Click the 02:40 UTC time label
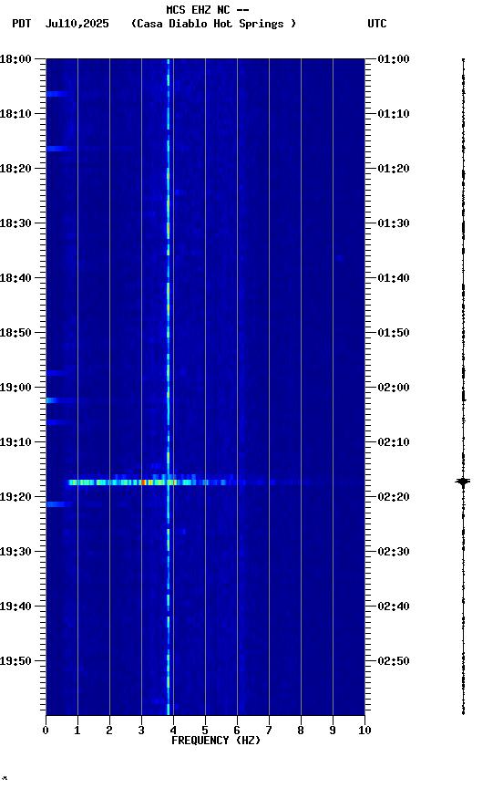 coord(394,607)
